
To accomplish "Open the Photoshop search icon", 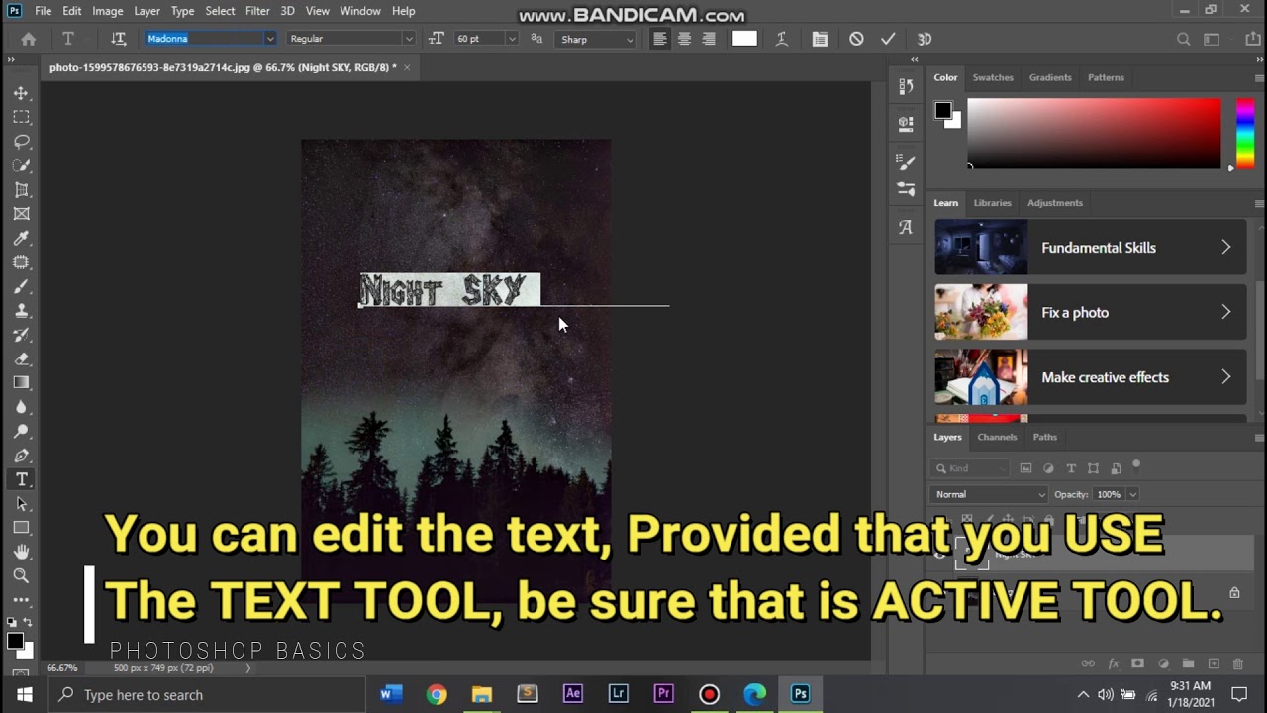I will pyautogui.click(x=1183, y=39).
